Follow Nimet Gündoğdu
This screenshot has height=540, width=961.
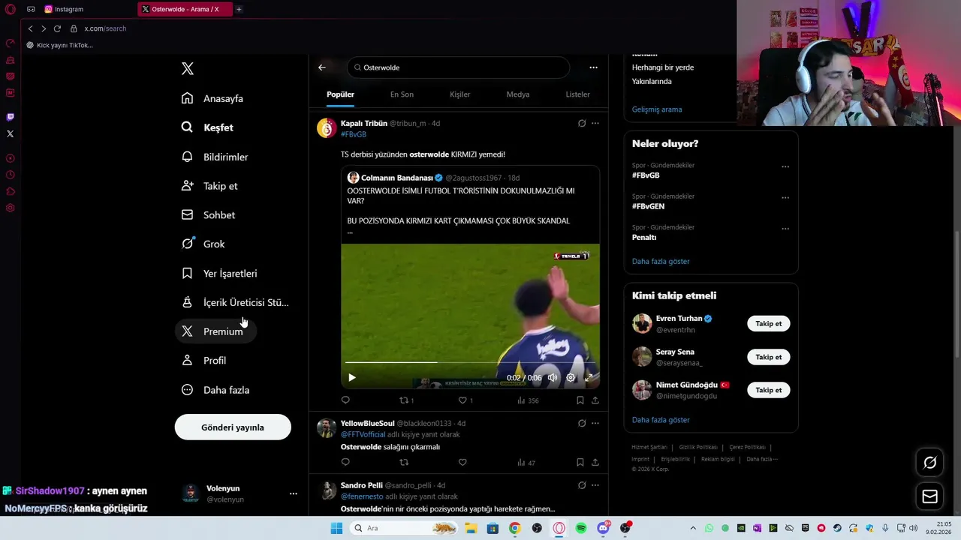tap(768, 390)
